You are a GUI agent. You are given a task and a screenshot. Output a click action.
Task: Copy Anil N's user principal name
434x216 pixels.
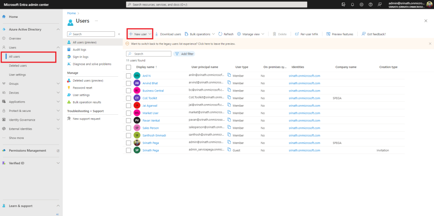229,75
